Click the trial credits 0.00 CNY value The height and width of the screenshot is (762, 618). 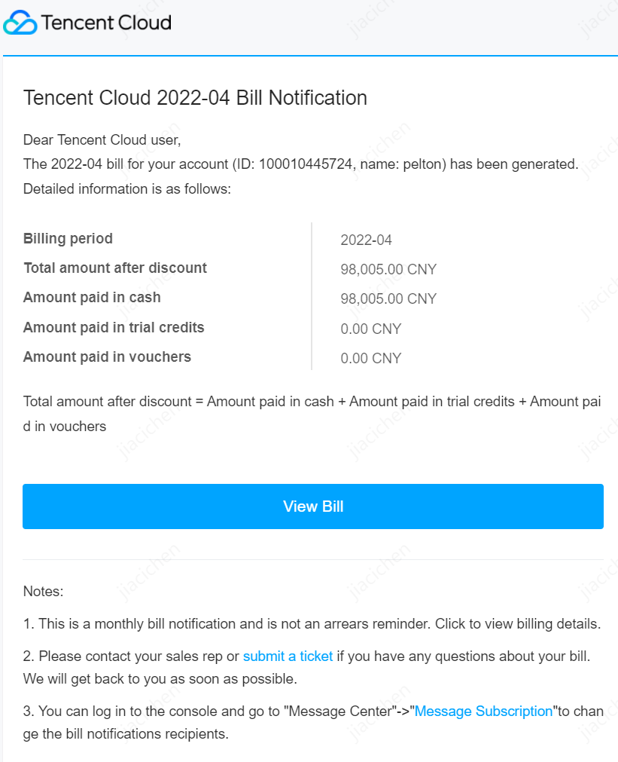pos(371,329)
